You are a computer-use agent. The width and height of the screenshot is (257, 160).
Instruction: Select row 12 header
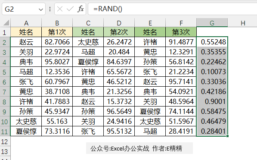tap(5, 141)
